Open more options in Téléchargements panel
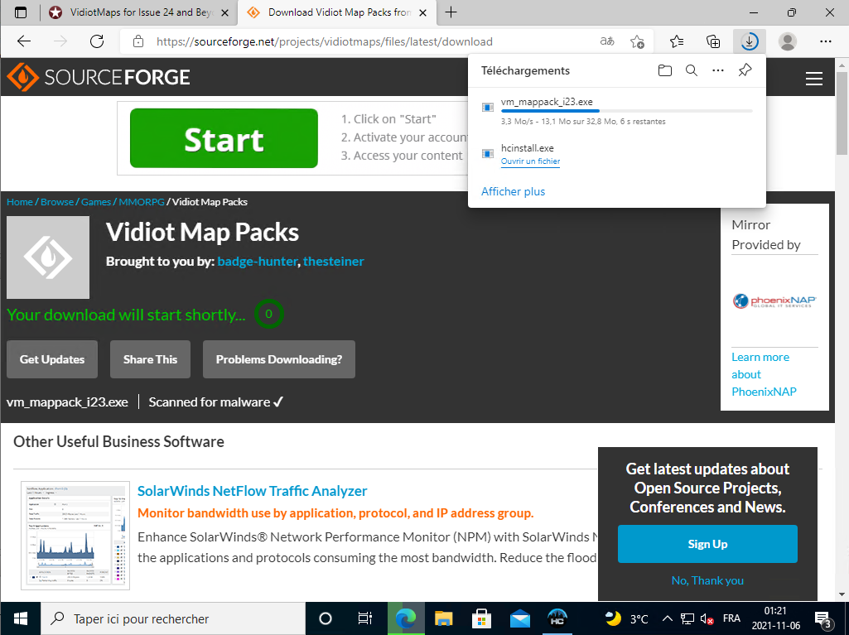Screen dimensions: 849x635 pos(718,70)
